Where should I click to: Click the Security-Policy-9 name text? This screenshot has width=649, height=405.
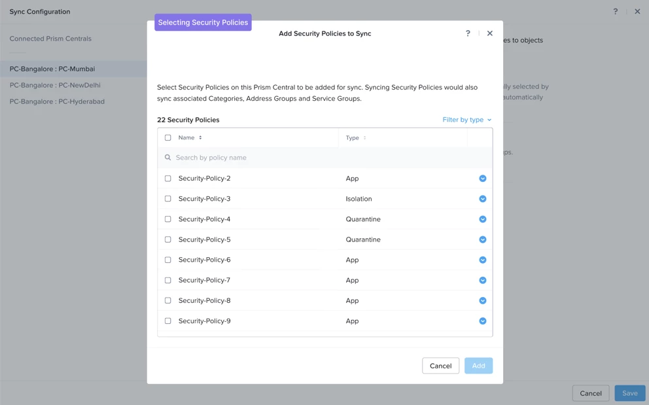pos(205,321)
